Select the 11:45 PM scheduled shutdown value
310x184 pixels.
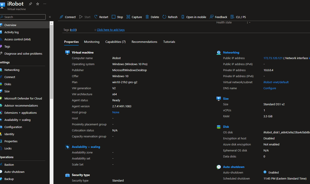click(x=285, y=179)
